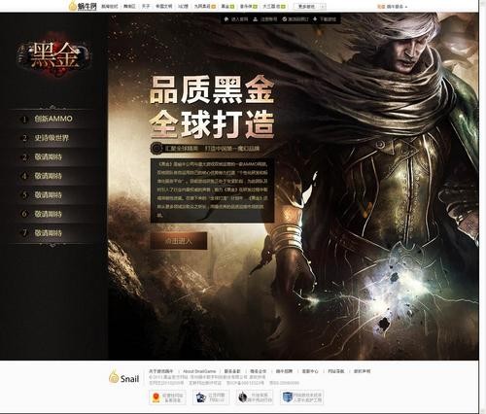Screen dimensions: 486x414
Task: Expand the user account dropdown arrow at top right
Action: pyautogui.click(x=406, y=7)
